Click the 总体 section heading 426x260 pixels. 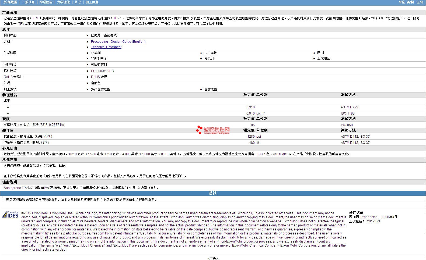6,29
